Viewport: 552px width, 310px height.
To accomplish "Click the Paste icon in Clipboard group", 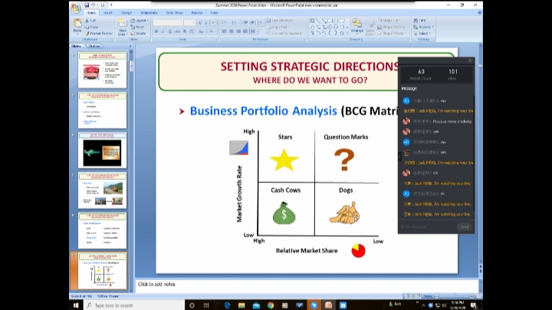I will (x=79, y=27).
